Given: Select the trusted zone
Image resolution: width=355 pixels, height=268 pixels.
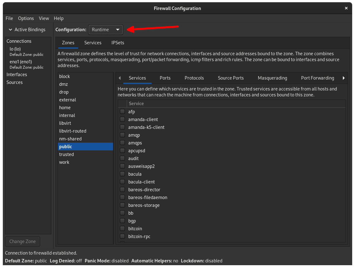Looking at the screenshot, I should (x=66, y=154).
